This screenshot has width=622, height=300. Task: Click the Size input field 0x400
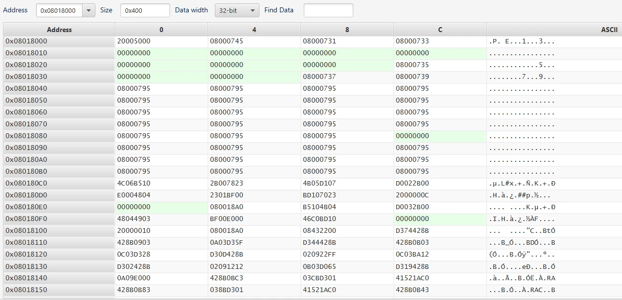coord(145,10)
